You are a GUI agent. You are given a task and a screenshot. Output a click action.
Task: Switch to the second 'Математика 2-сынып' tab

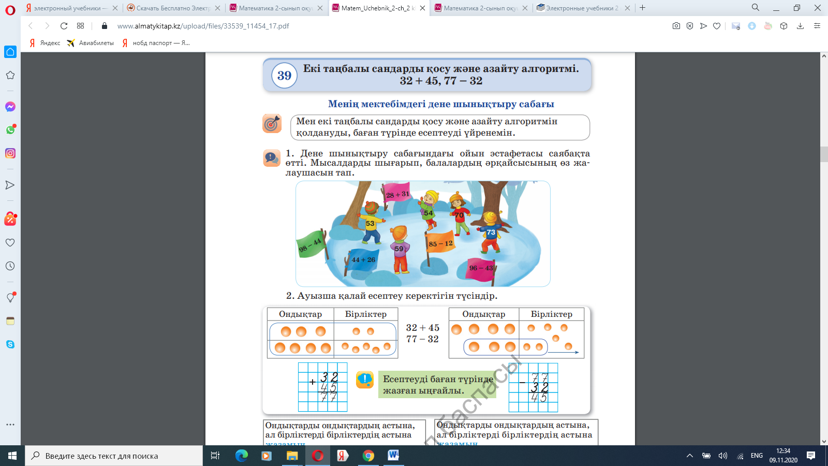[481, 8]
